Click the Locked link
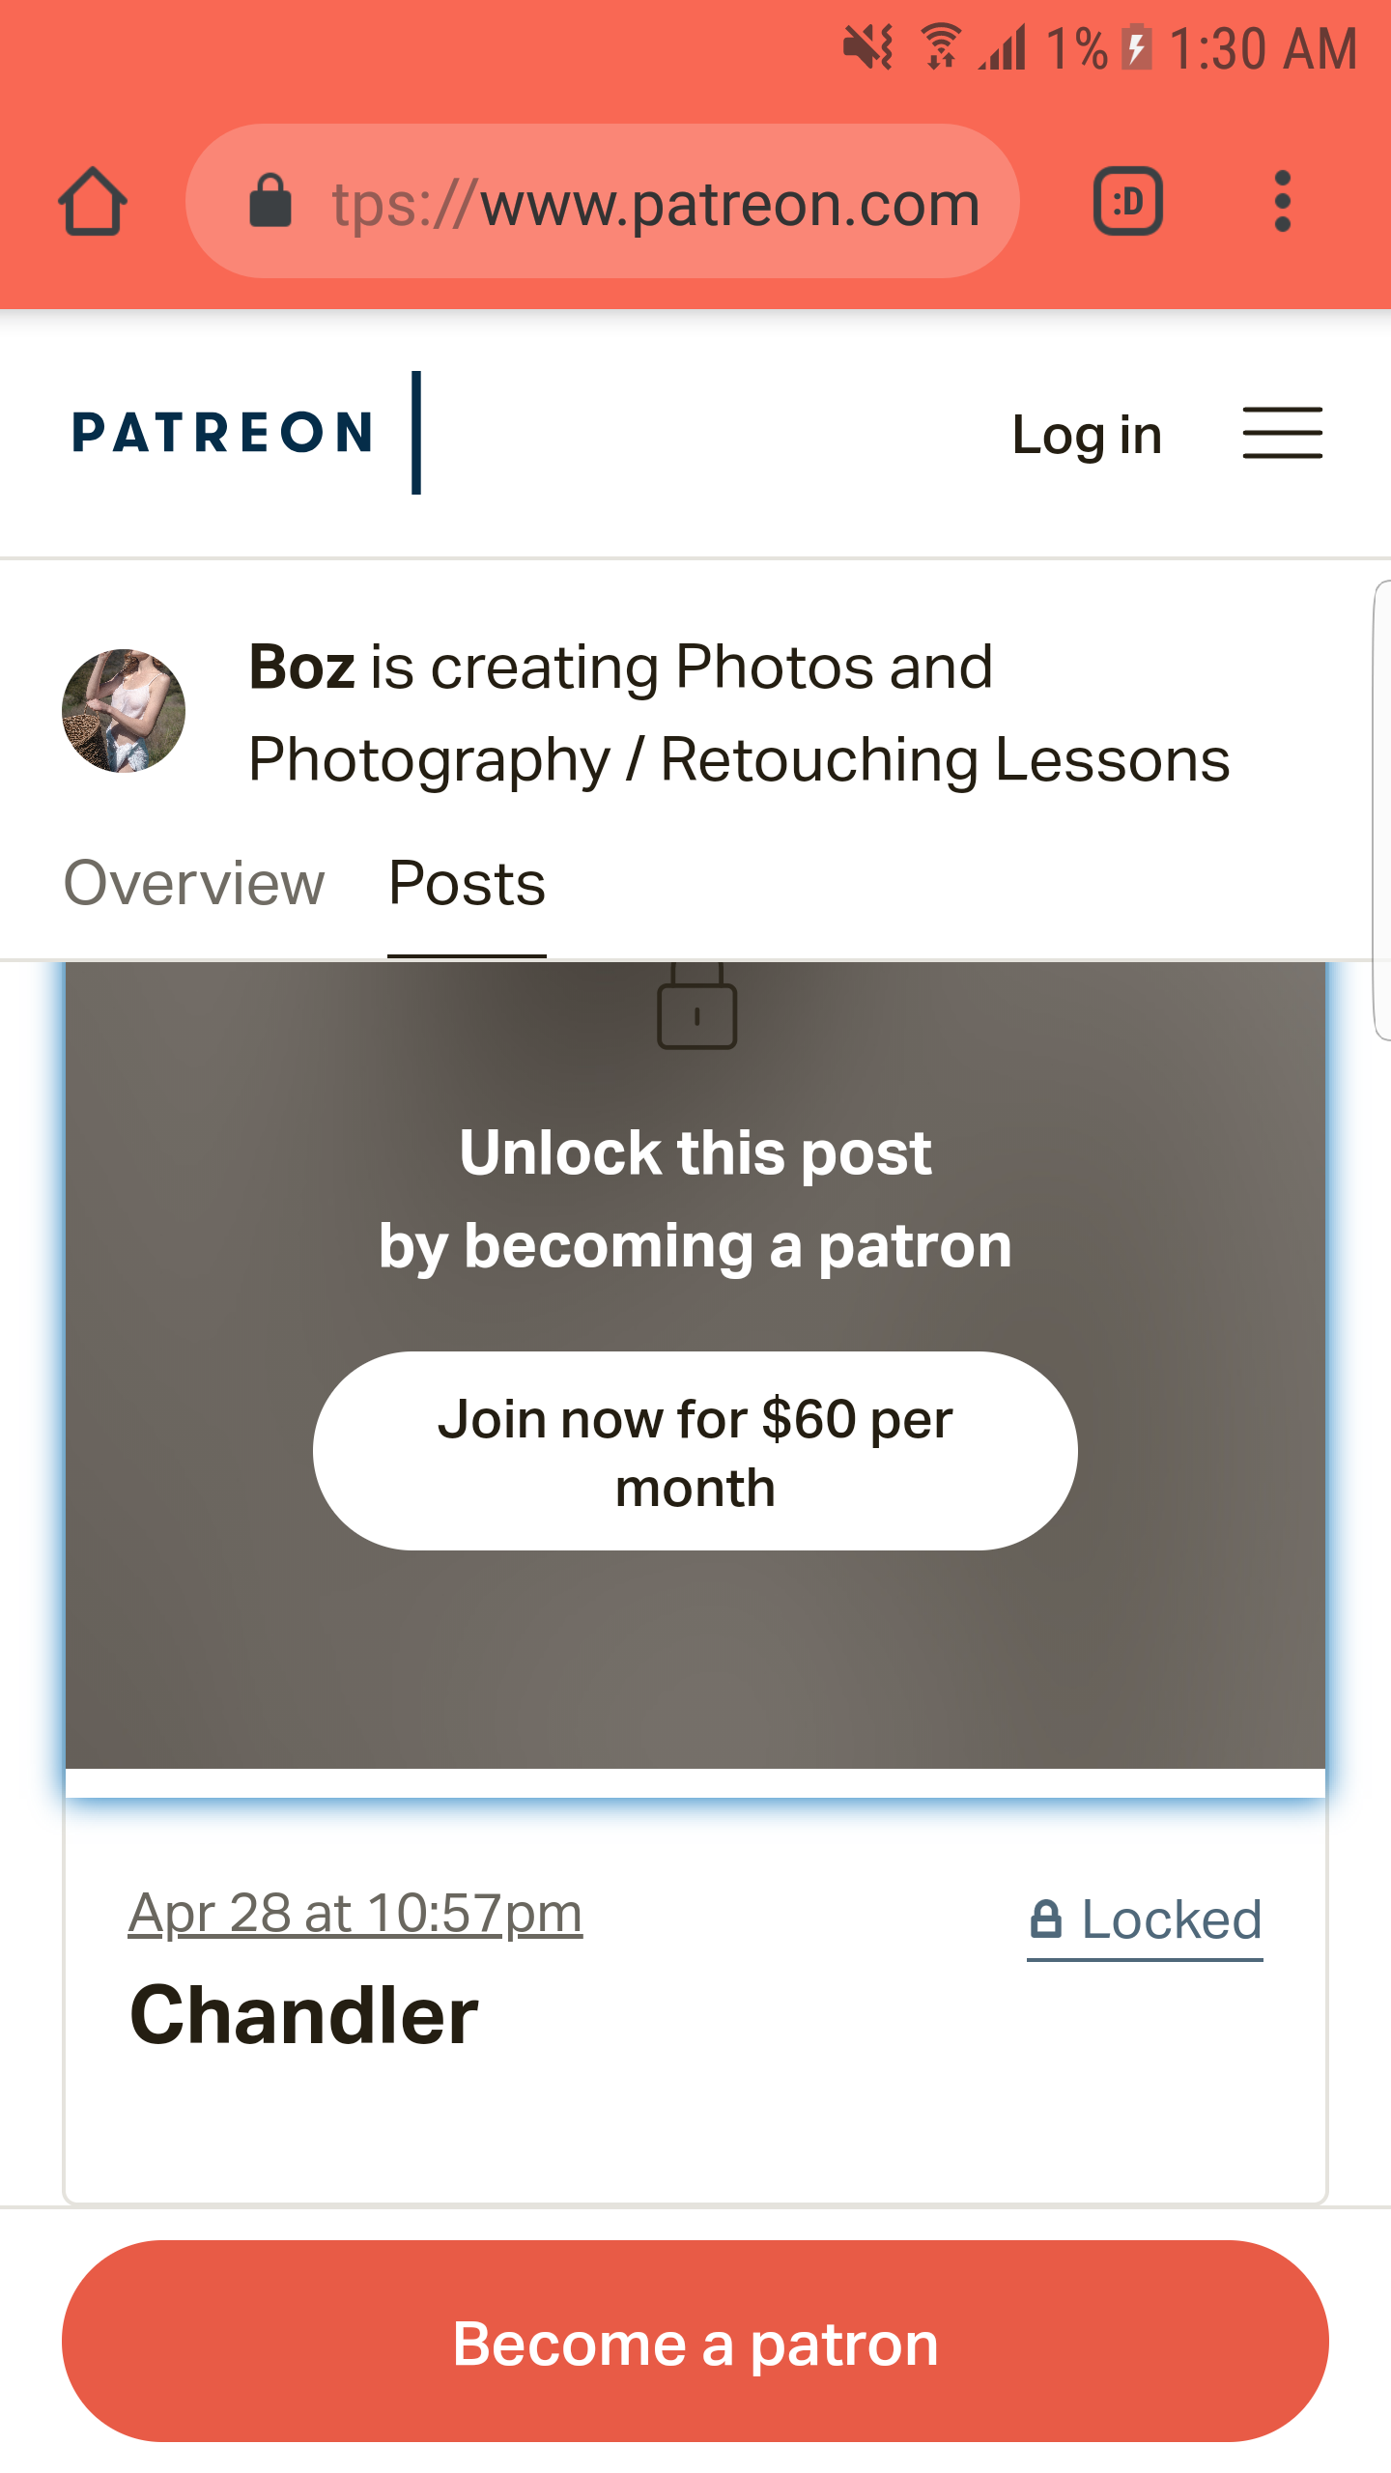The image size is (1391, 2473). click(x=1171, y=1919)
